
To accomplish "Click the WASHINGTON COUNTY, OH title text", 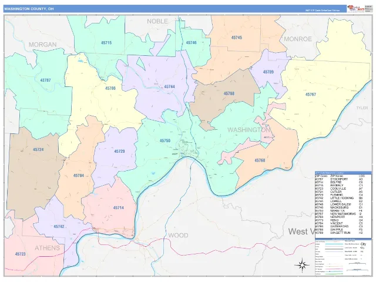I will 29,9.
